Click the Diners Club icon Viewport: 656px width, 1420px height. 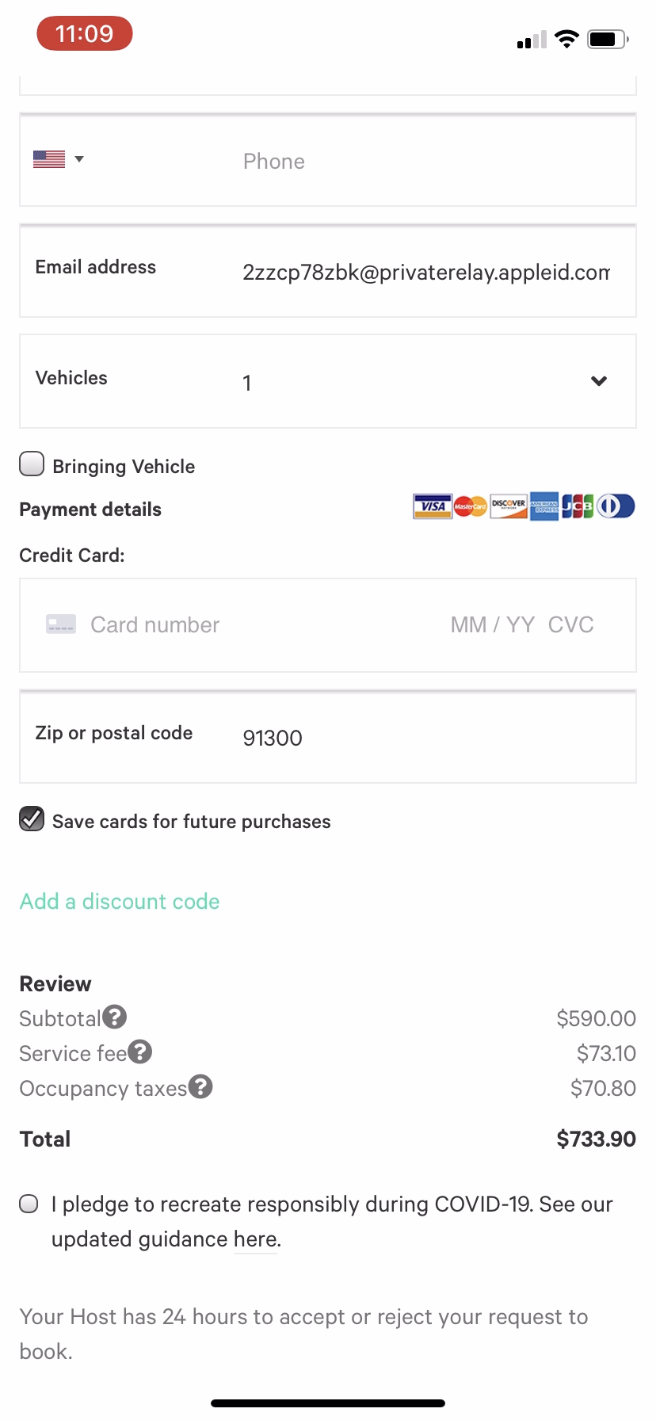(616, 506)
